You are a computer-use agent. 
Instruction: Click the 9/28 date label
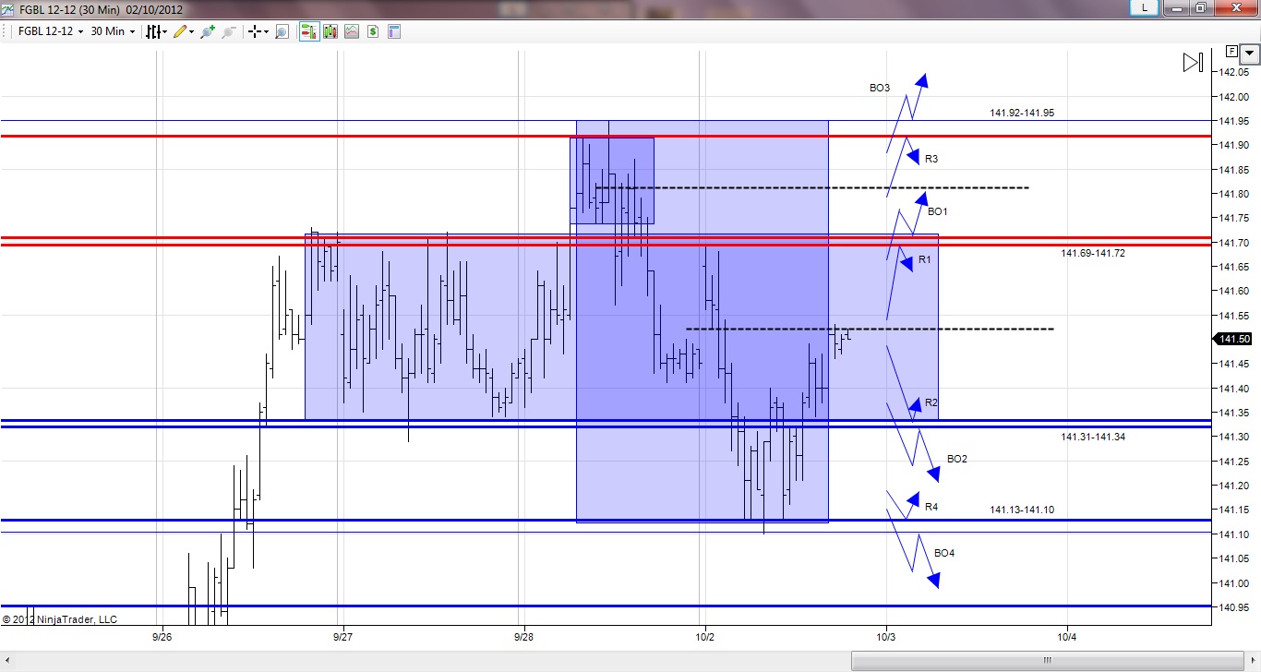click(523, 637)
